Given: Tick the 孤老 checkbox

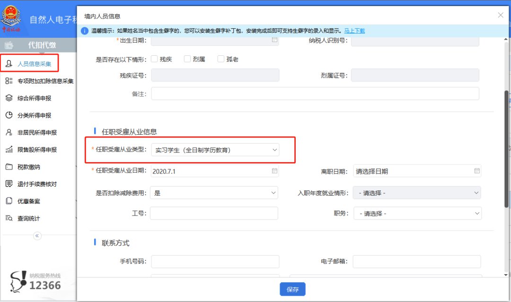Looking at the screenshot, I should tap(220, 59).
